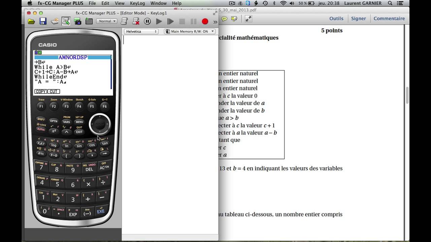Click the number 7 calculator key

(41, 167)
